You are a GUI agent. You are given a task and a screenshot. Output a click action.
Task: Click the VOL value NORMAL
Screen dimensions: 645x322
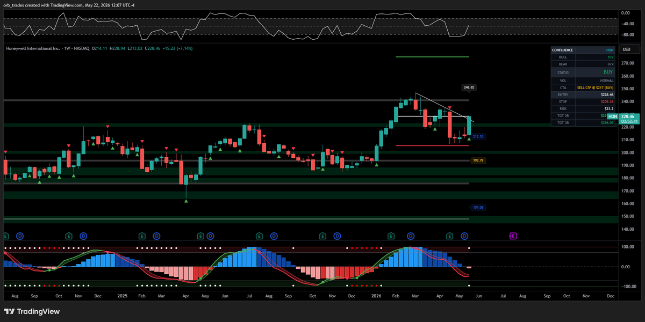pyautogui.click(x=607, y=80)
